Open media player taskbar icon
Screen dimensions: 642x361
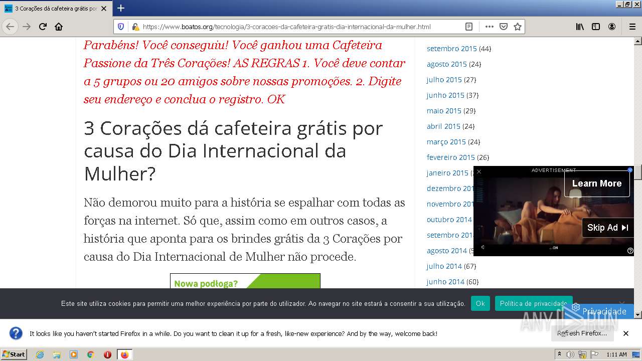pyautogui.click(x=74, y=354)
